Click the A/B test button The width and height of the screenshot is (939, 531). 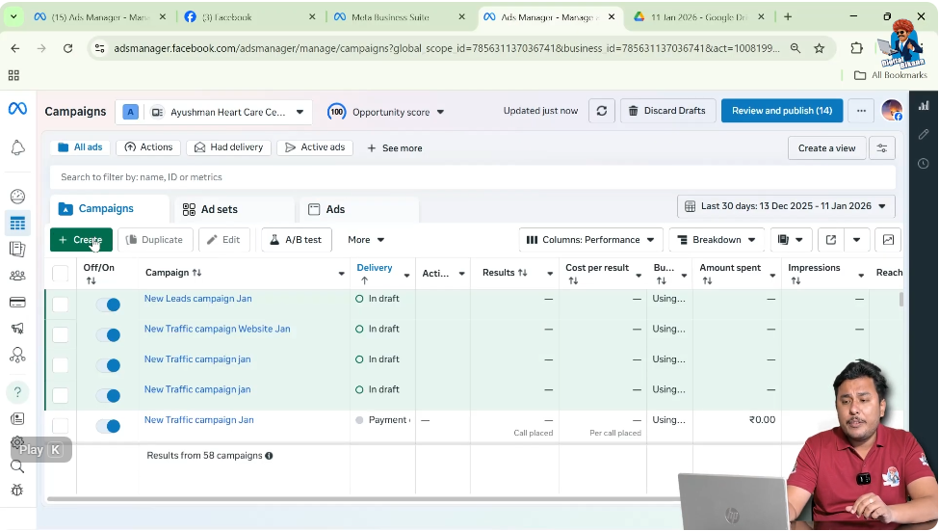coord(297,240)
